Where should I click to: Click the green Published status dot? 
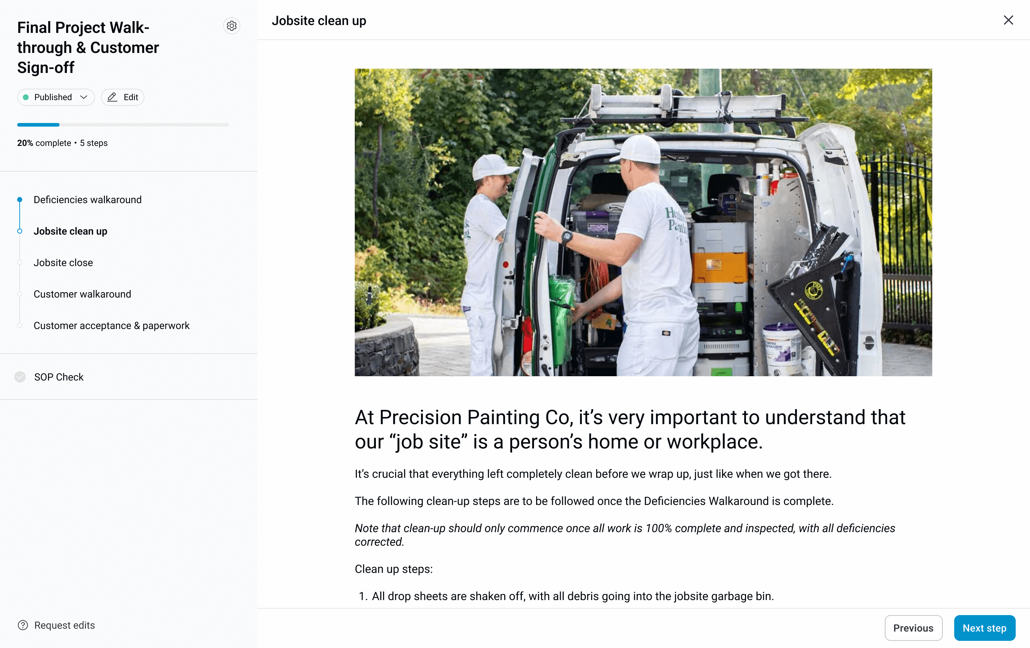[26, 97]
